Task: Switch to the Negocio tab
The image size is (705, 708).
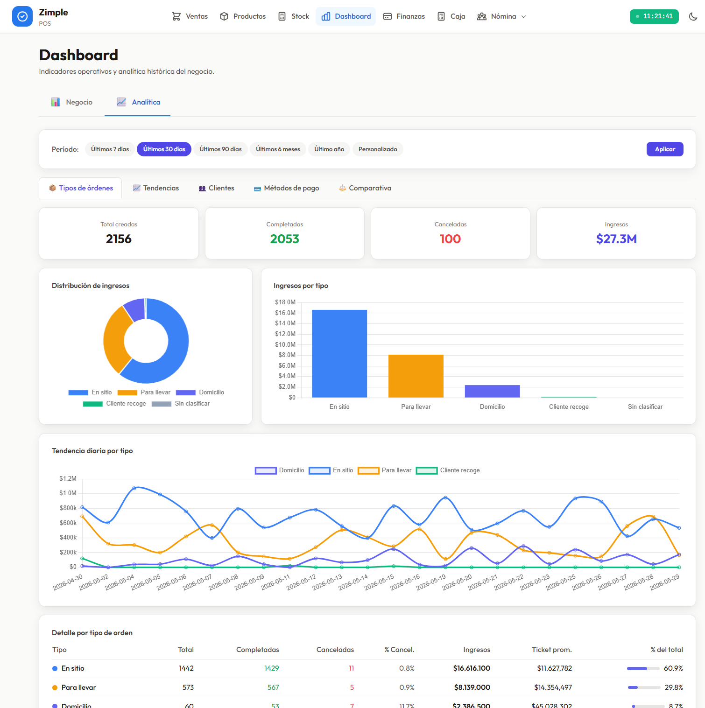Action: pos(72,102)
